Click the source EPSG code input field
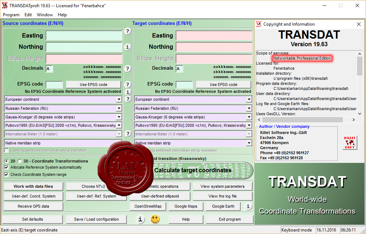Viewport: 366px width, 234px height. click(x=55, y=84)
